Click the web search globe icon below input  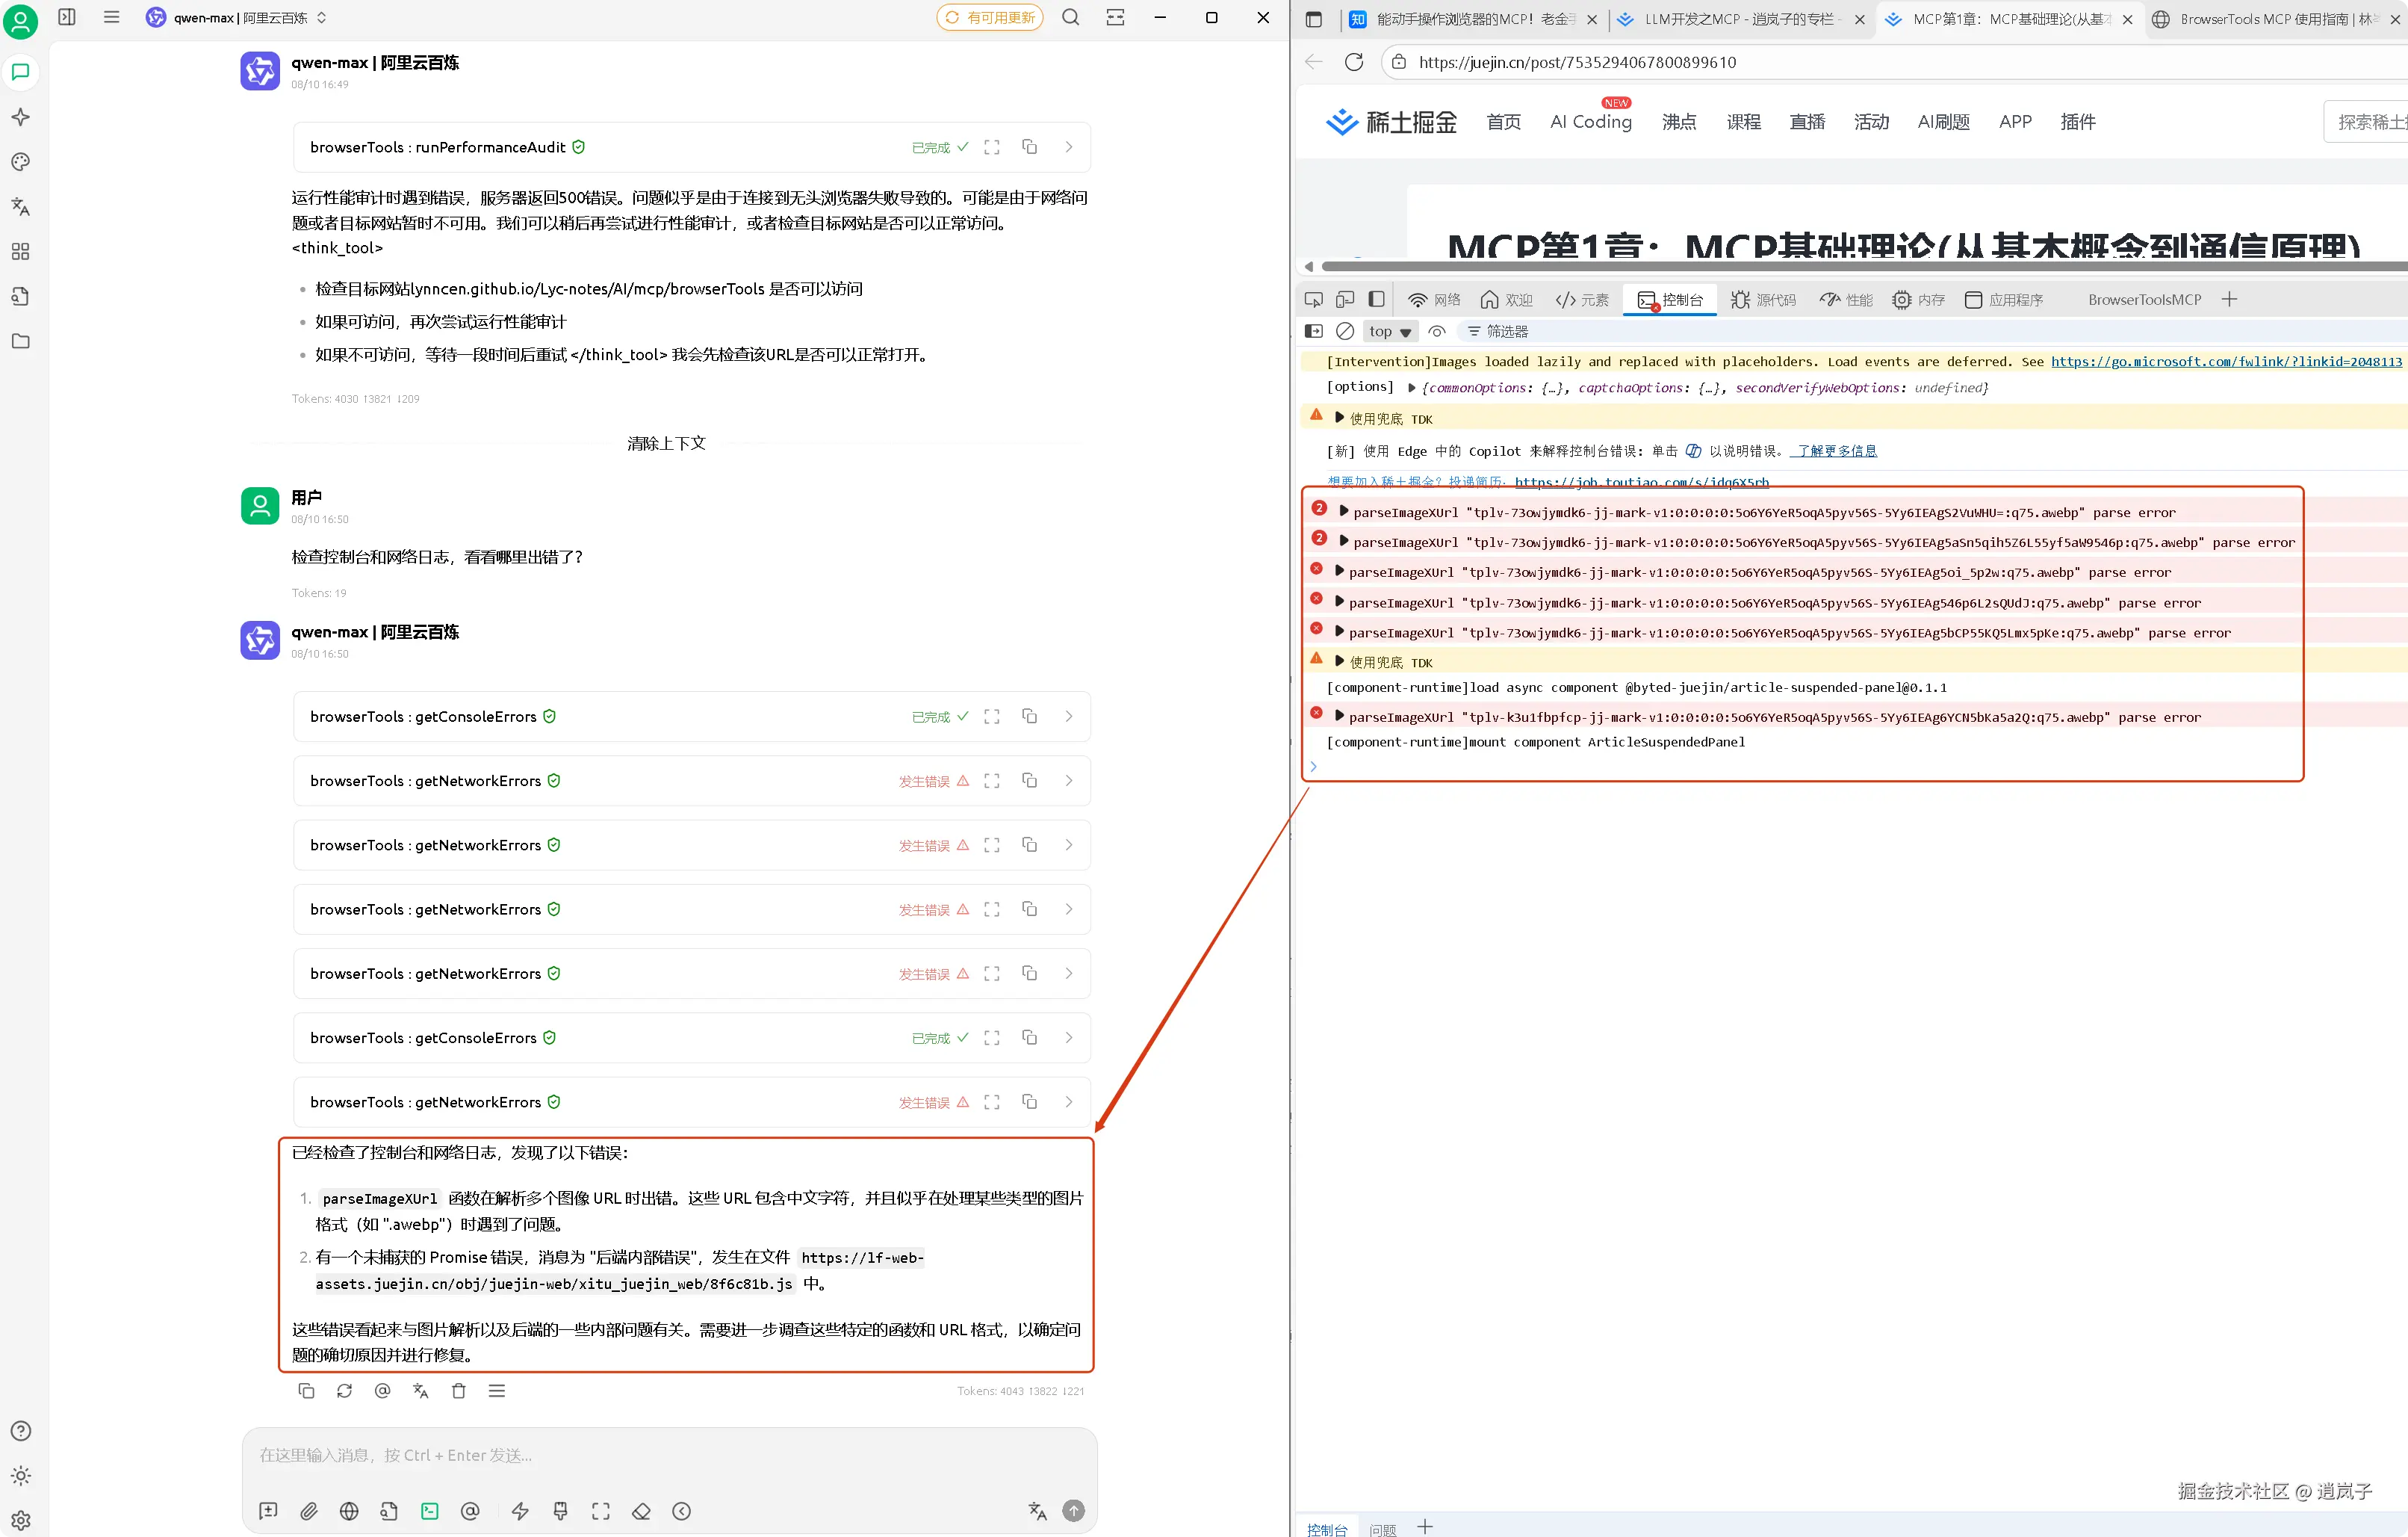coord(349,1511)
